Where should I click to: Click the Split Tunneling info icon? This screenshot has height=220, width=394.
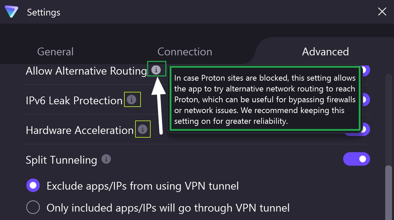click(x=106, y=159)
